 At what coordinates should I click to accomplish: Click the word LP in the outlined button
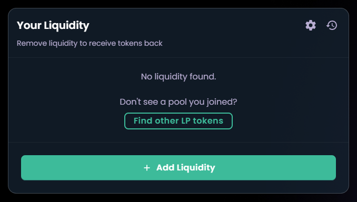185,121
